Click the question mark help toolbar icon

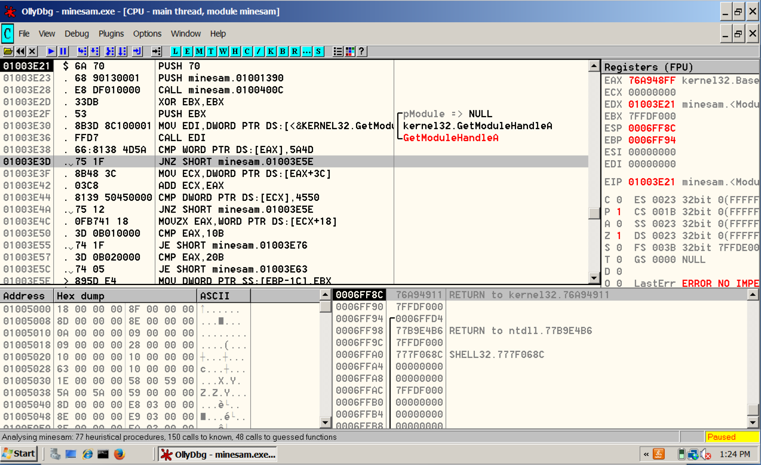pos(361,51)
